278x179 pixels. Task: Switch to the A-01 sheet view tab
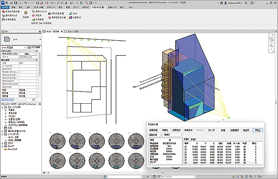[71, 31]
